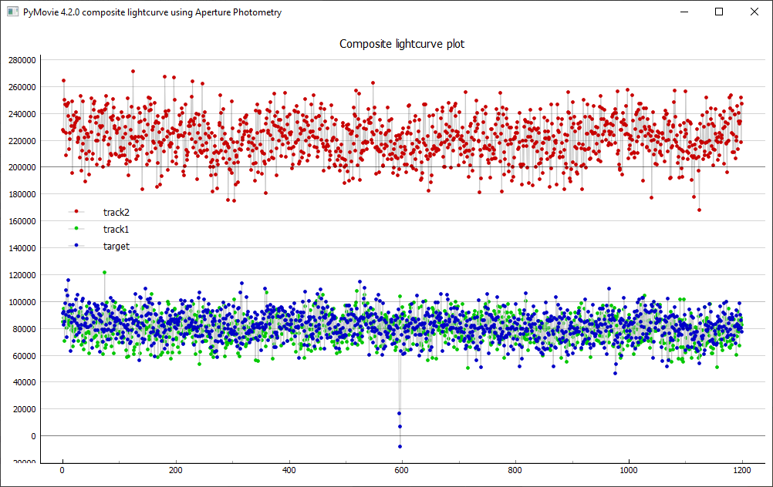Image resolution: width=773 pixels, height=487 pixels.
Task: Click the 220000 y-axis tick label
Action: (22, 141)
